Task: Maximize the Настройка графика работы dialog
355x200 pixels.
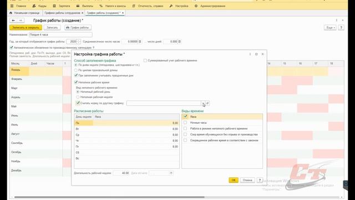Action: tap(256, 54)
